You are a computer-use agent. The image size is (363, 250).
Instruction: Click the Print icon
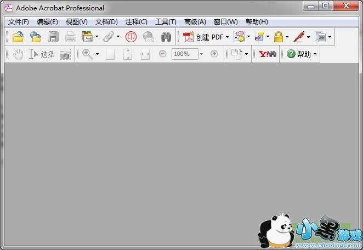coord(71,37)
